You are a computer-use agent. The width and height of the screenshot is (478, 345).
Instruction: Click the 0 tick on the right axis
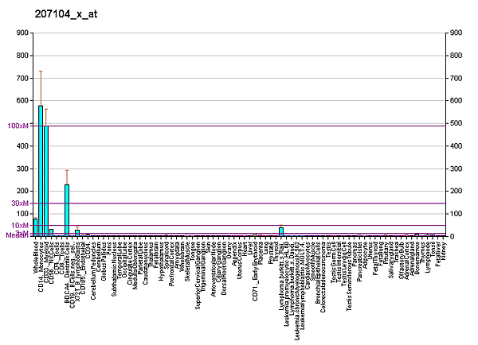[452, 236]
